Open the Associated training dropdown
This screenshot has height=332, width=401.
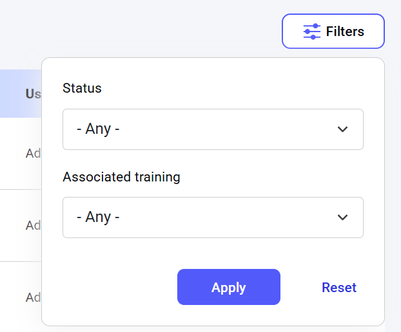point(213,217)
